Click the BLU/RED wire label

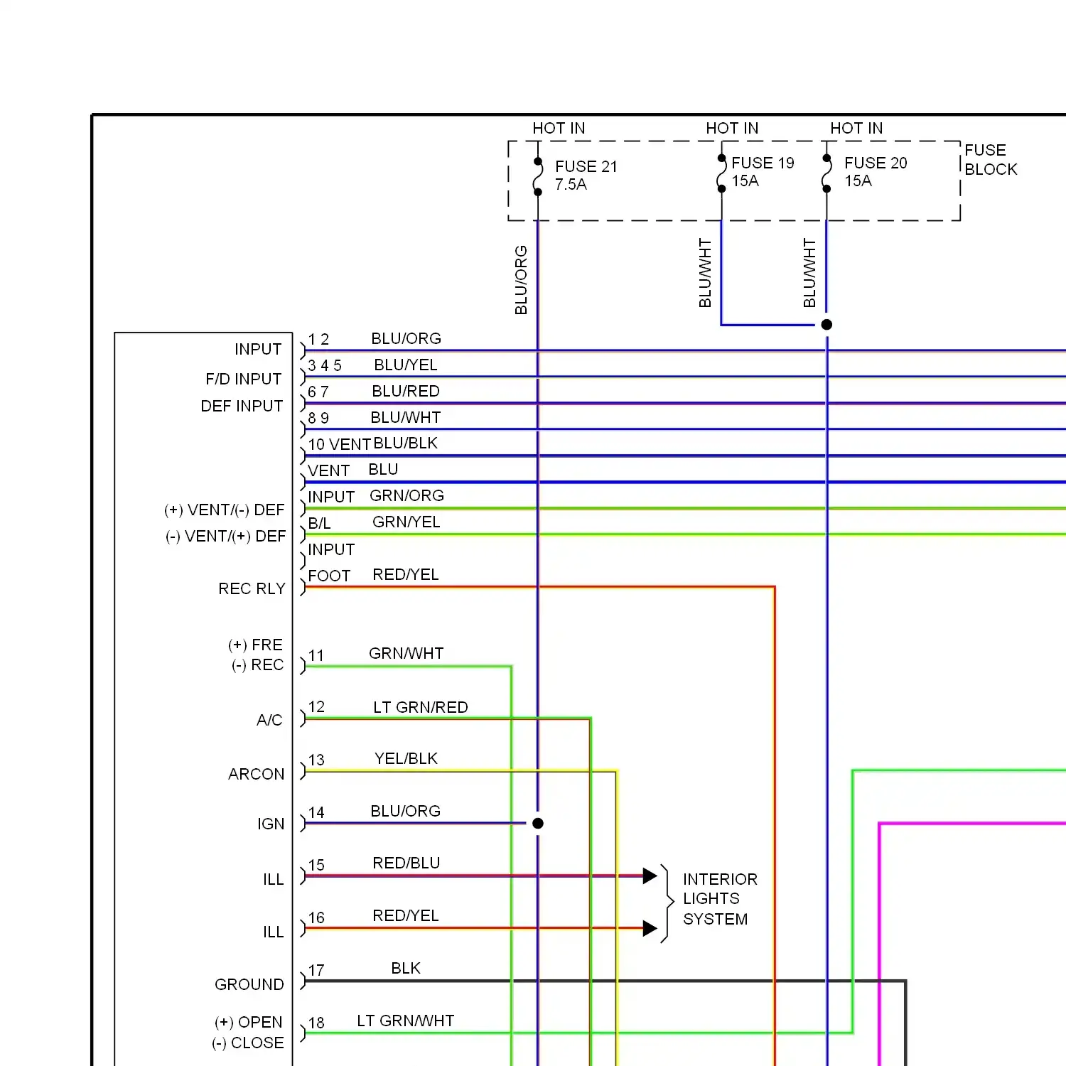[x=406, y=391]
